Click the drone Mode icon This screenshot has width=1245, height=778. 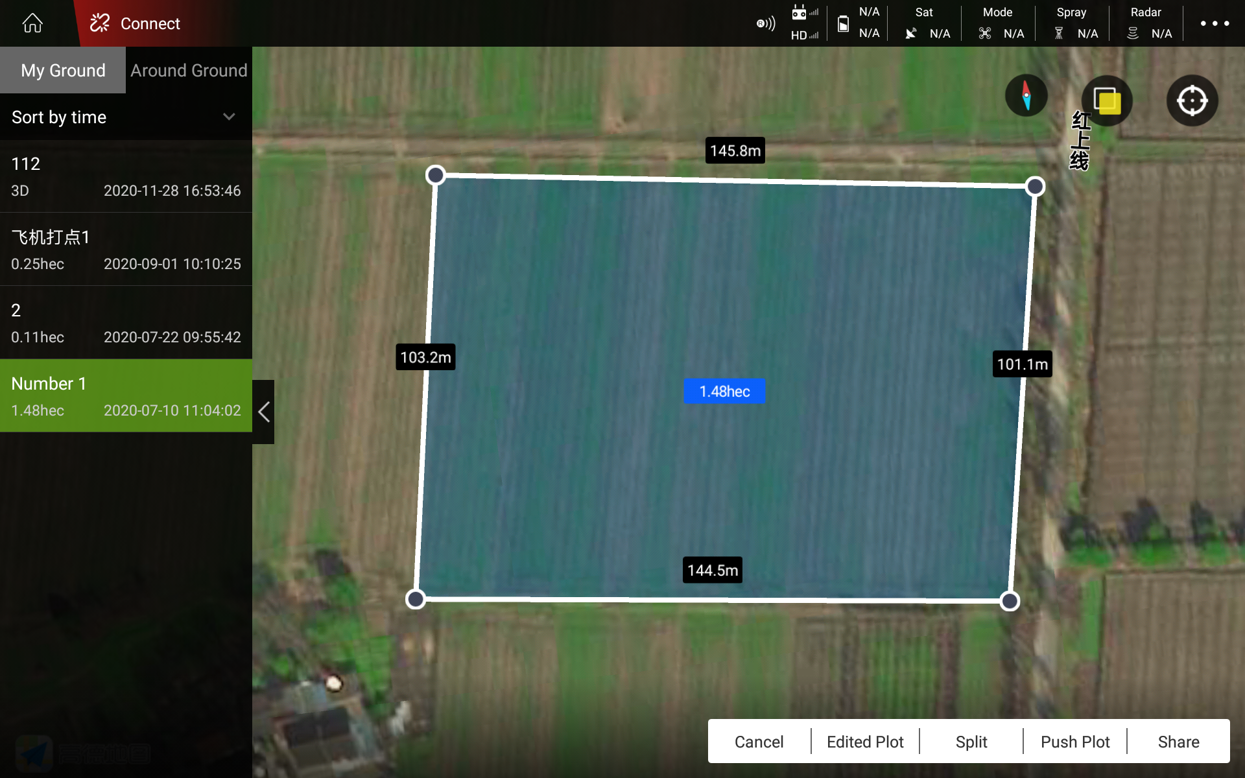[x=985, y=33]
